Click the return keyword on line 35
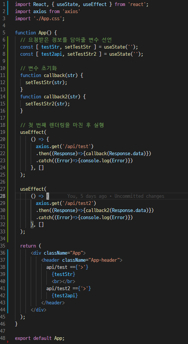The width and height of the screenshot is (188, 344). coord(28,246)
